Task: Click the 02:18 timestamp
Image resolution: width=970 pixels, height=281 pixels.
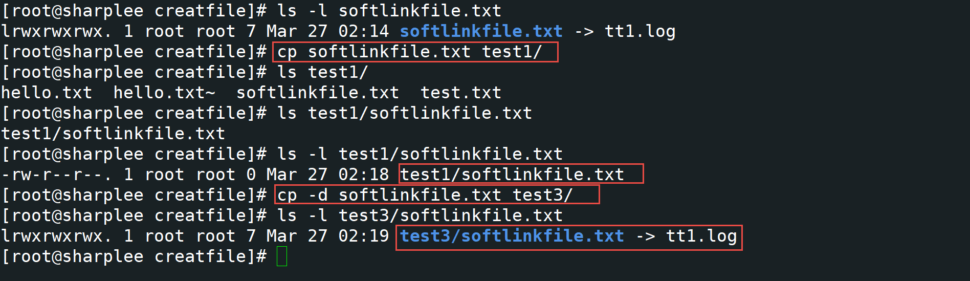Action: 363,175
